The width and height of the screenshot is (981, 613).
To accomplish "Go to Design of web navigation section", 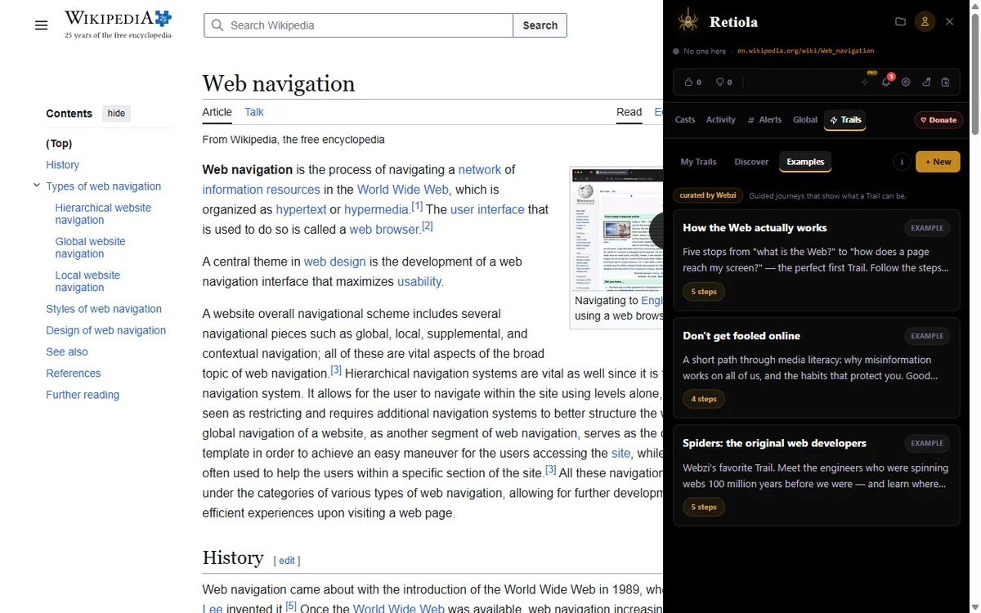I will click(x=105, y=330).
